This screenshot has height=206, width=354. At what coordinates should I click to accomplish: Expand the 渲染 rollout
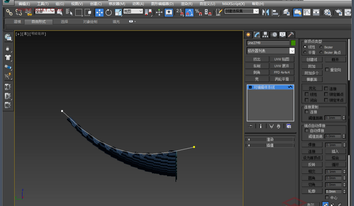click(270, 140)
